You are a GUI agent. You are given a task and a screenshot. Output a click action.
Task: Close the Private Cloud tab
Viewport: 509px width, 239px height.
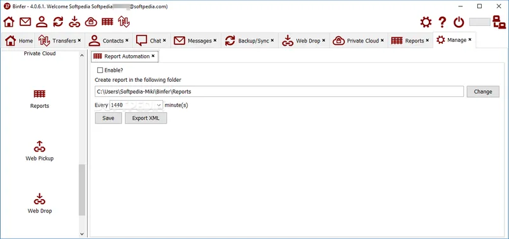point(382,41)
